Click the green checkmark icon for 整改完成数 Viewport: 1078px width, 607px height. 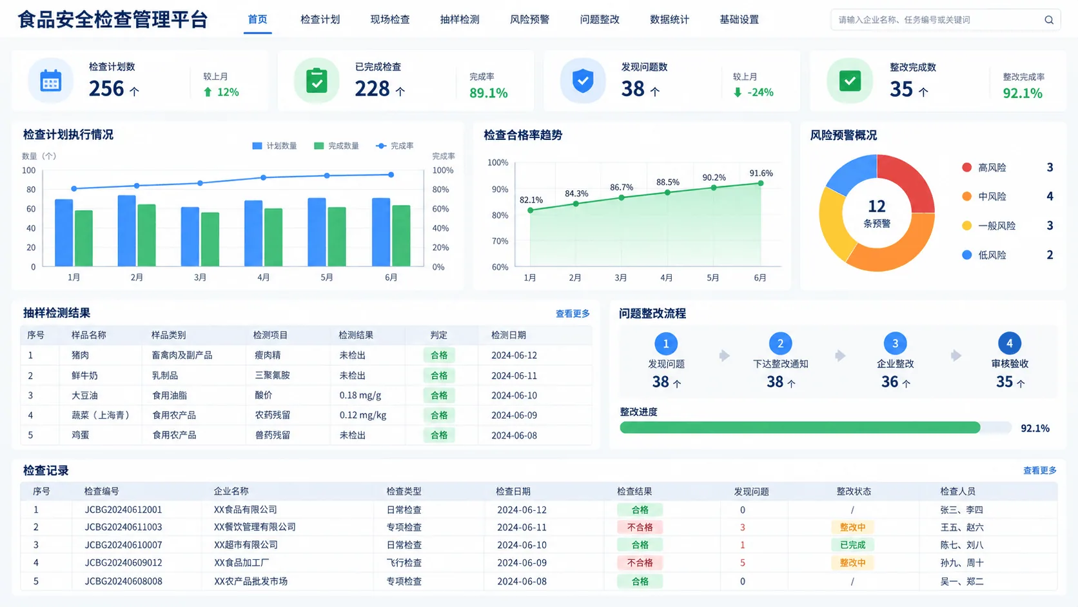(850, 81)
